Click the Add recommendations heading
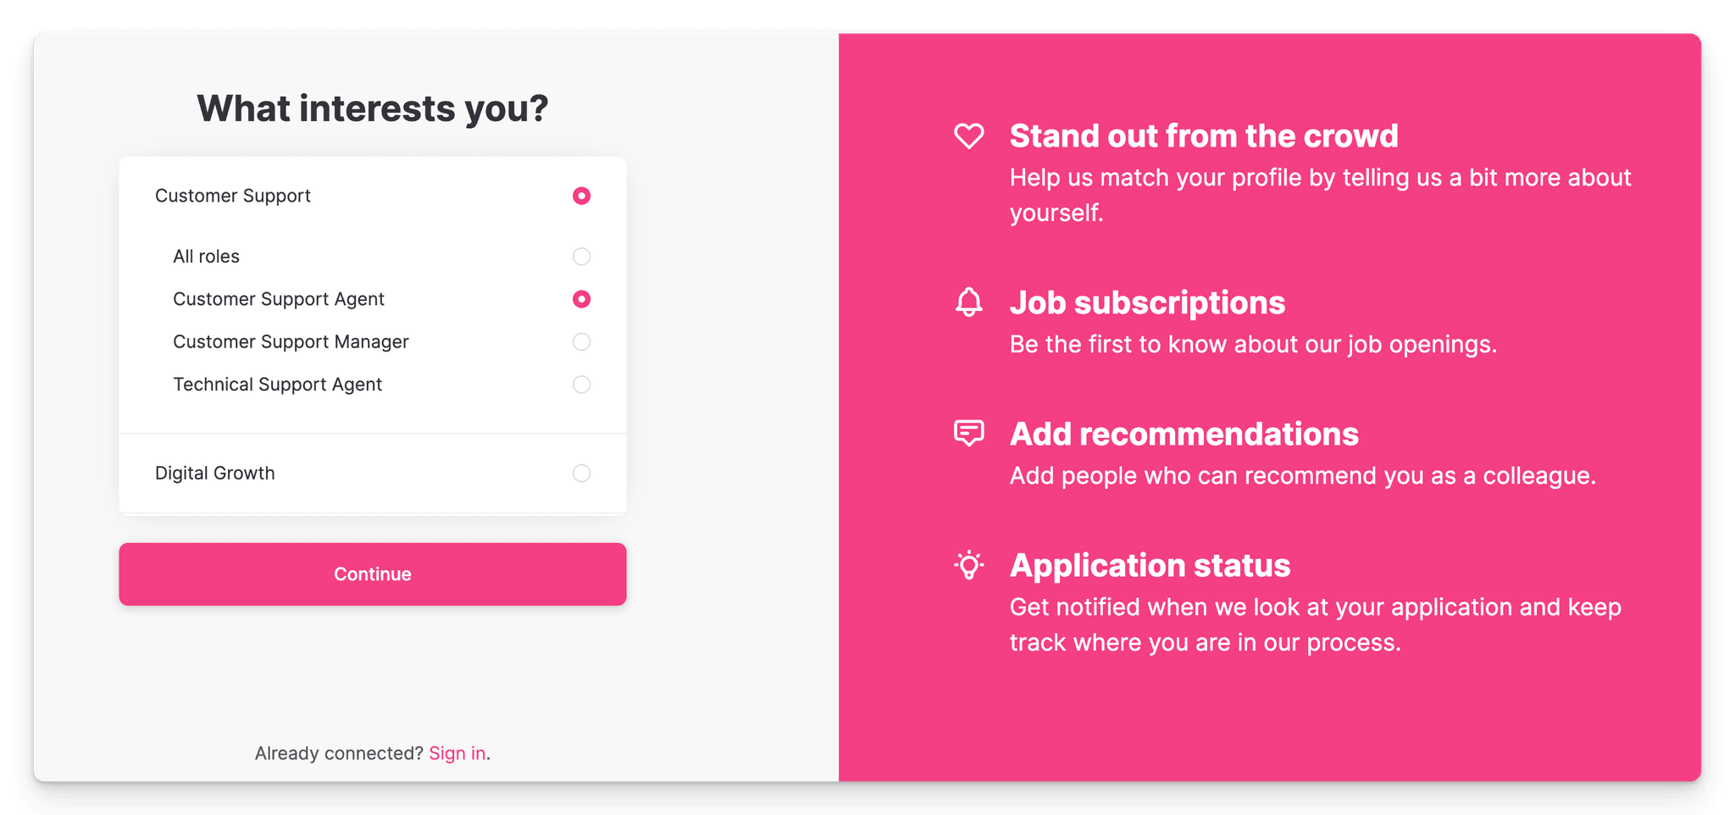 1184,434
